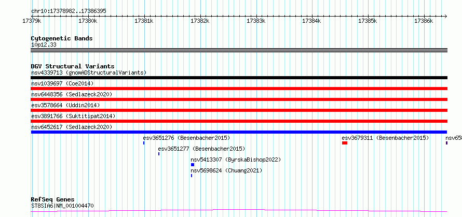
Task: Open nsv6448356 (Sedlazeck2020) variant label
Action: [72, 94]
